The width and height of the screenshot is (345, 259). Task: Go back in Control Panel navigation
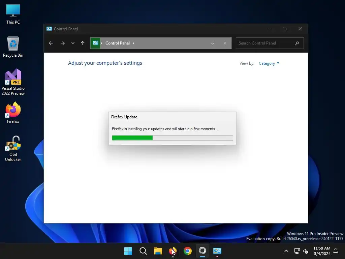coord(51,43)
